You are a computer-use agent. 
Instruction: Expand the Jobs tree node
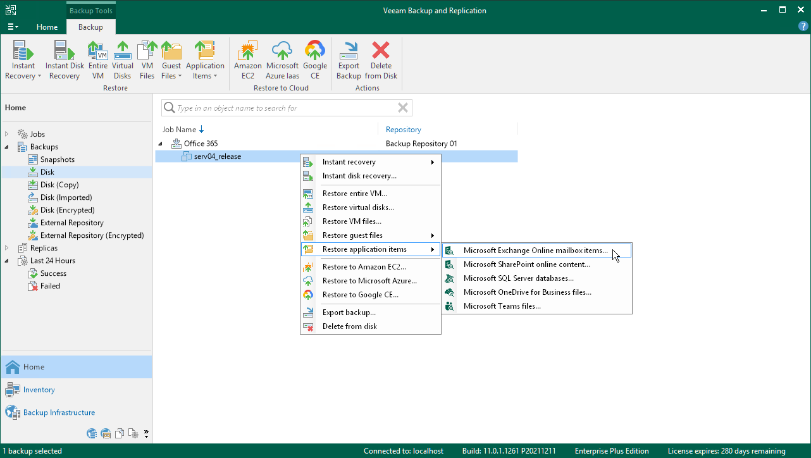(8, 134)
